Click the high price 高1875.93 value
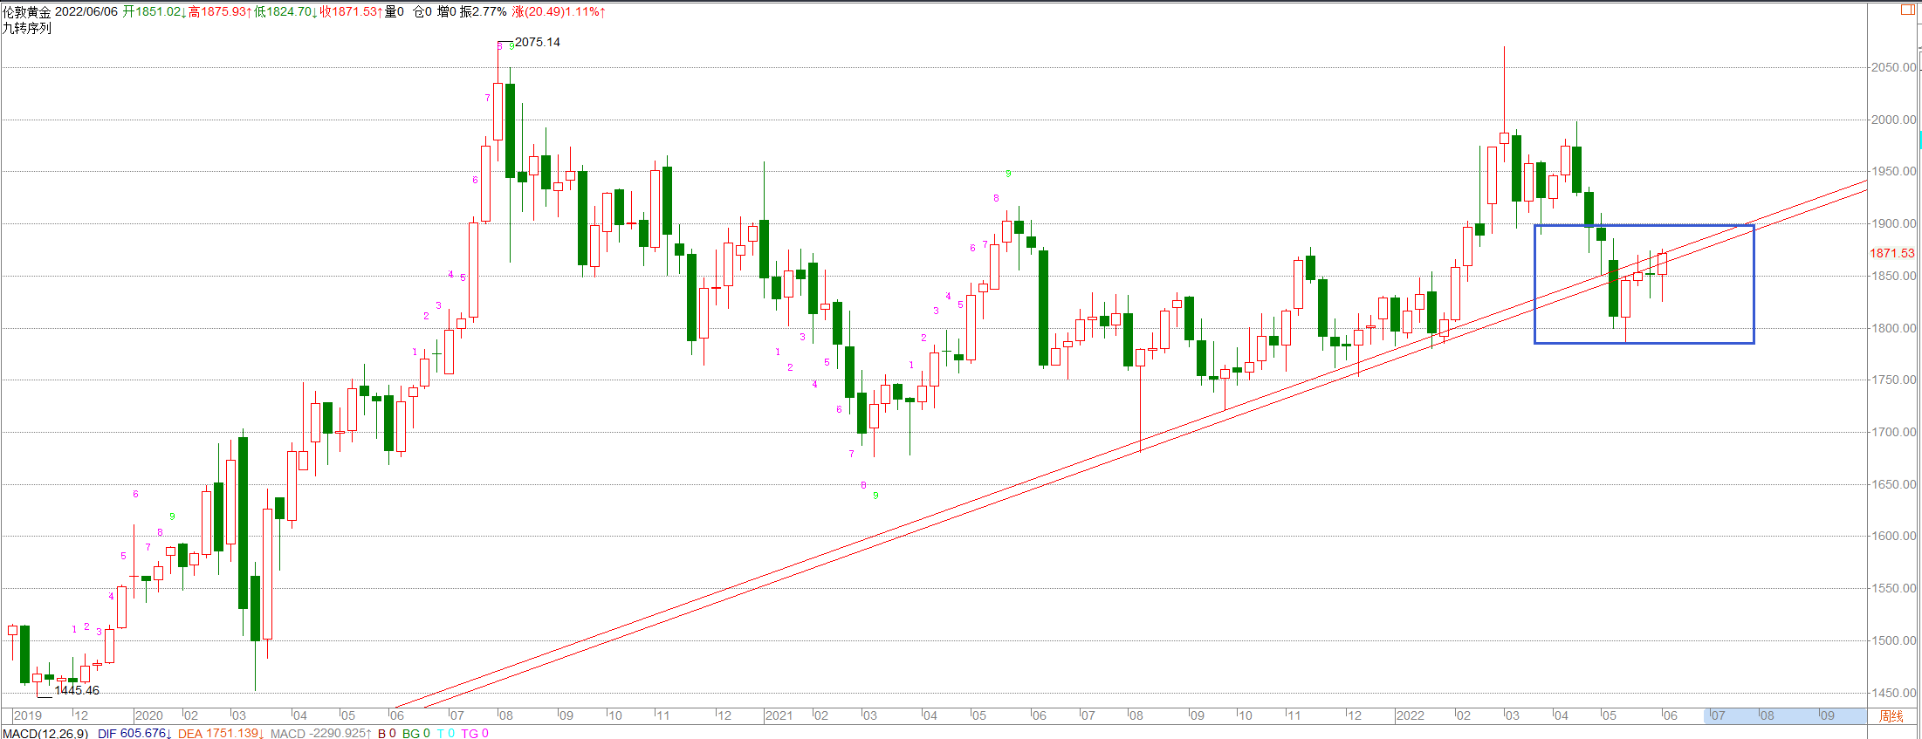Viewport: 1922px width, 739px height. (220, 11)
